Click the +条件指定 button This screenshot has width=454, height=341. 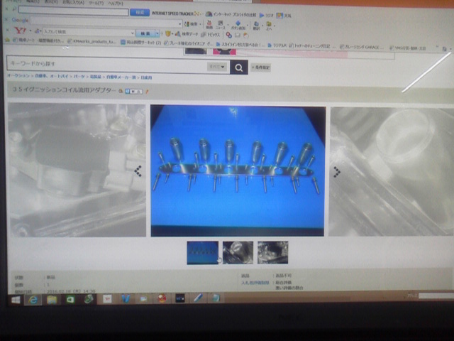coord(260,67)
